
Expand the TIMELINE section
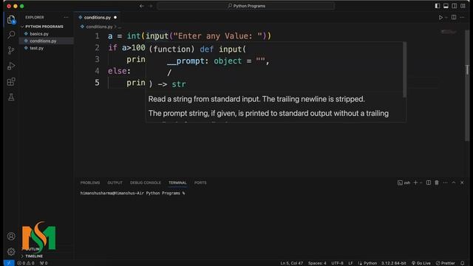pyautogui.click(x=34, y=256)
